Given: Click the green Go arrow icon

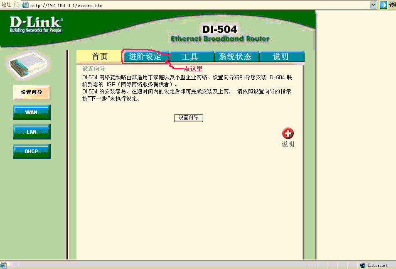Looking at the screenshot, I should (384, 5).
